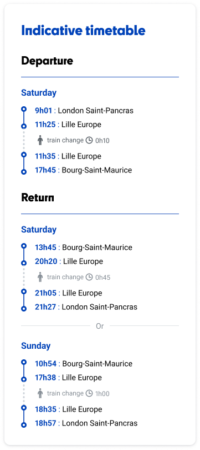Screen dimensions: 200x450
Task: Click the walking person icon in departure
Action: [x=40, y=140]
